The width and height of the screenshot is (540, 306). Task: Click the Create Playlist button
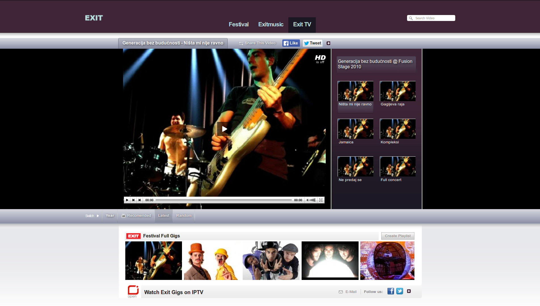click(397, 236)
